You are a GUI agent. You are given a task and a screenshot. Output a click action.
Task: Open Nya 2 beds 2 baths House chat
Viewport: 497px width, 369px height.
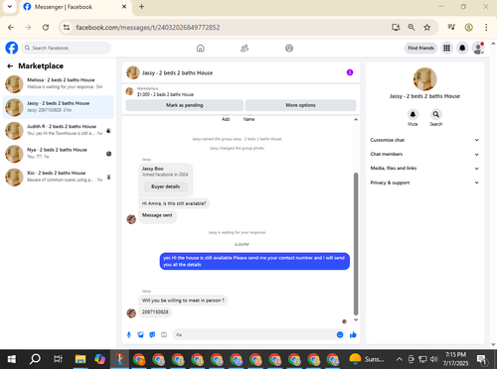pos(59,154)
